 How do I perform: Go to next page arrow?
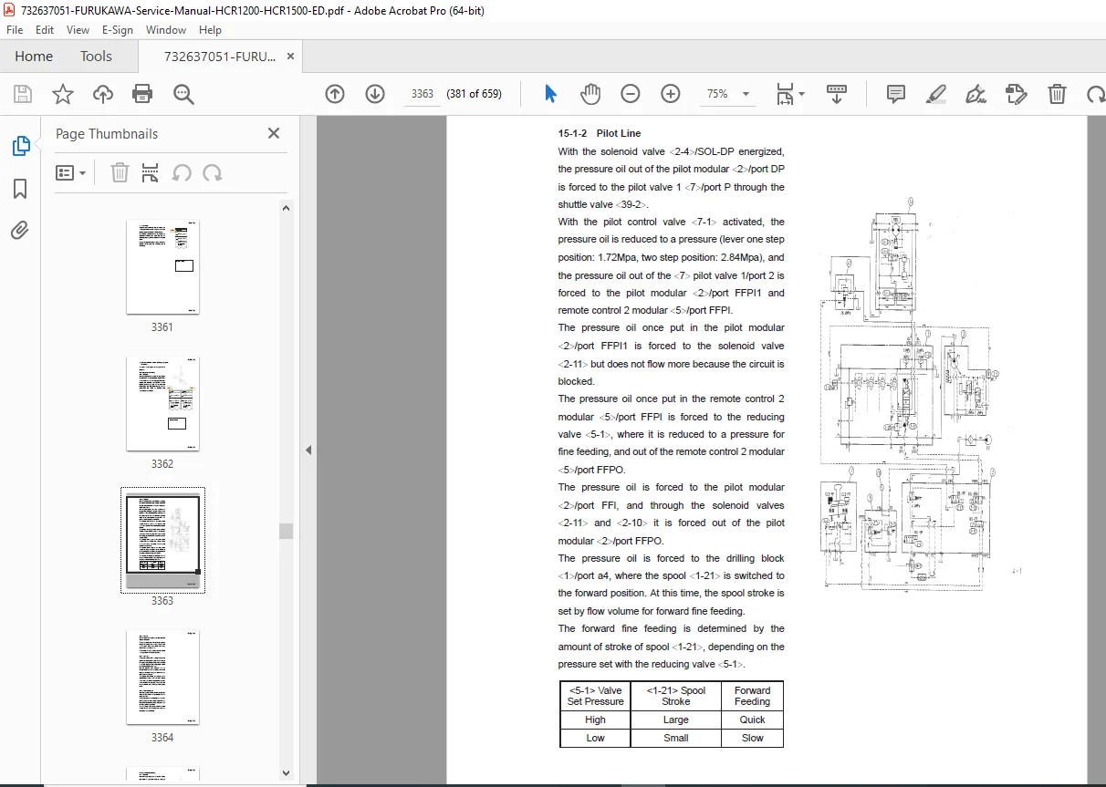[x=375, y=94]
